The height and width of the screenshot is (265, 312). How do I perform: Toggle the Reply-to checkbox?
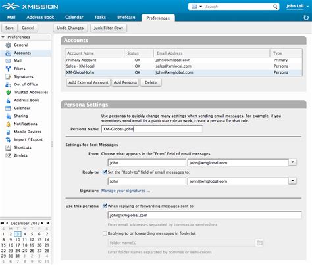tap(105, 172)
